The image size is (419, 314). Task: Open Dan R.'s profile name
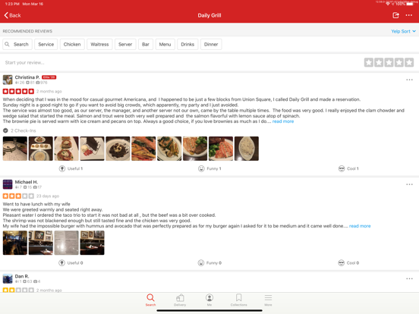pos(22,276)
